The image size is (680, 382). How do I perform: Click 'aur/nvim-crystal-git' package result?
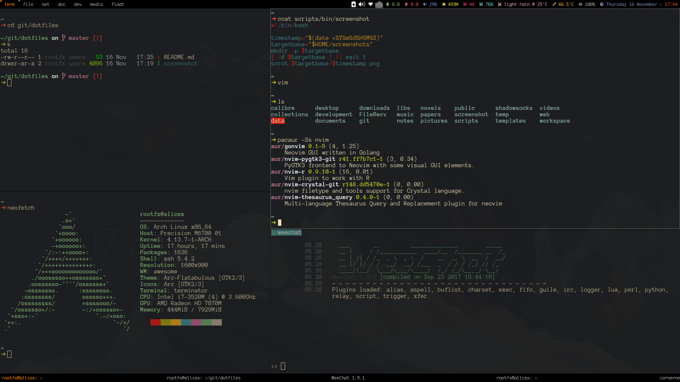(x=305, y=185)
